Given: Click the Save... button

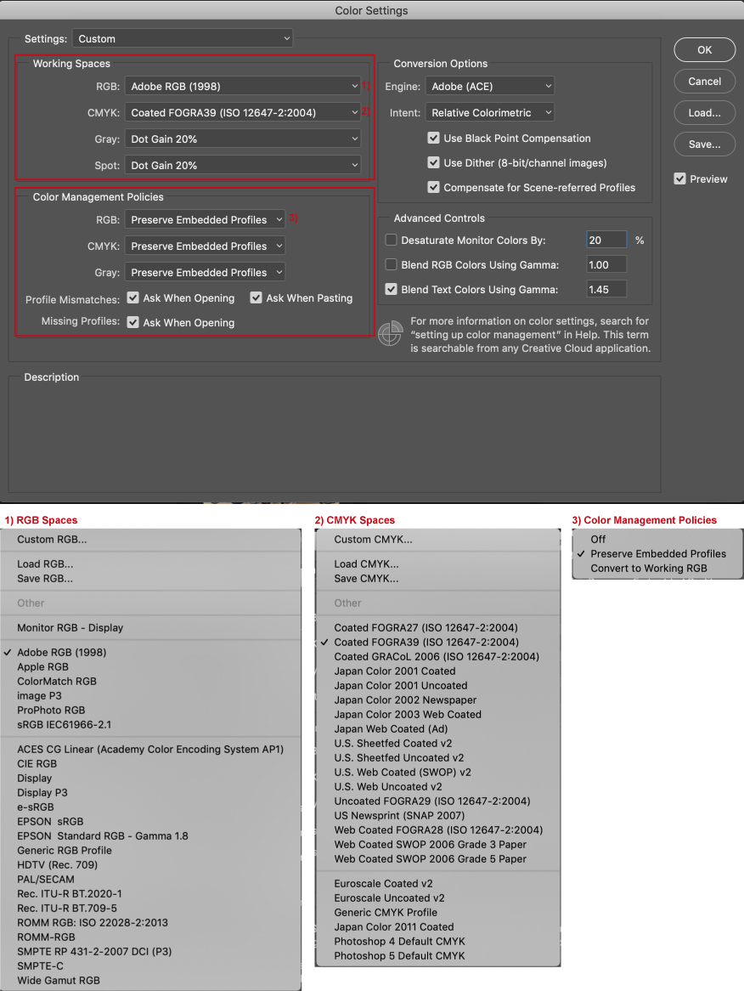Looking at the screenshot, I should (x=704, y=144).
